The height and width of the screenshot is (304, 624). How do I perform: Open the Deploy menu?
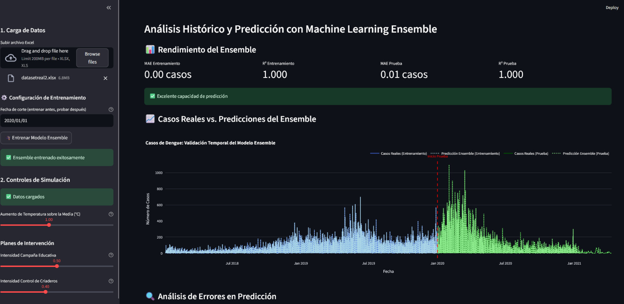pos(612,8)
